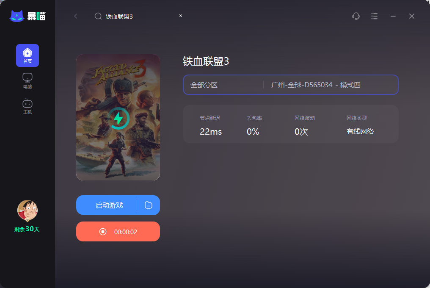This screenshot has height=288, width=430.
Task: Click the 网络类型 label
Action: click(x=356, y=118)
